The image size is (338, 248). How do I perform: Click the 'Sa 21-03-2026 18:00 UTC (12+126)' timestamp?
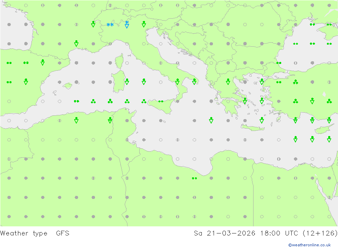266,233
